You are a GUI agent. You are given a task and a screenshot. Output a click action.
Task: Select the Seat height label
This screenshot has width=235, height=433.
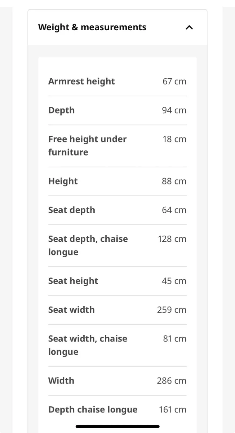pos(73,281)
